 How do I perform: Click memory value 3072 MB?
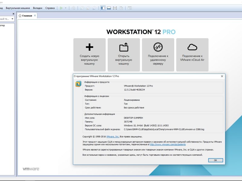point(128,122)
